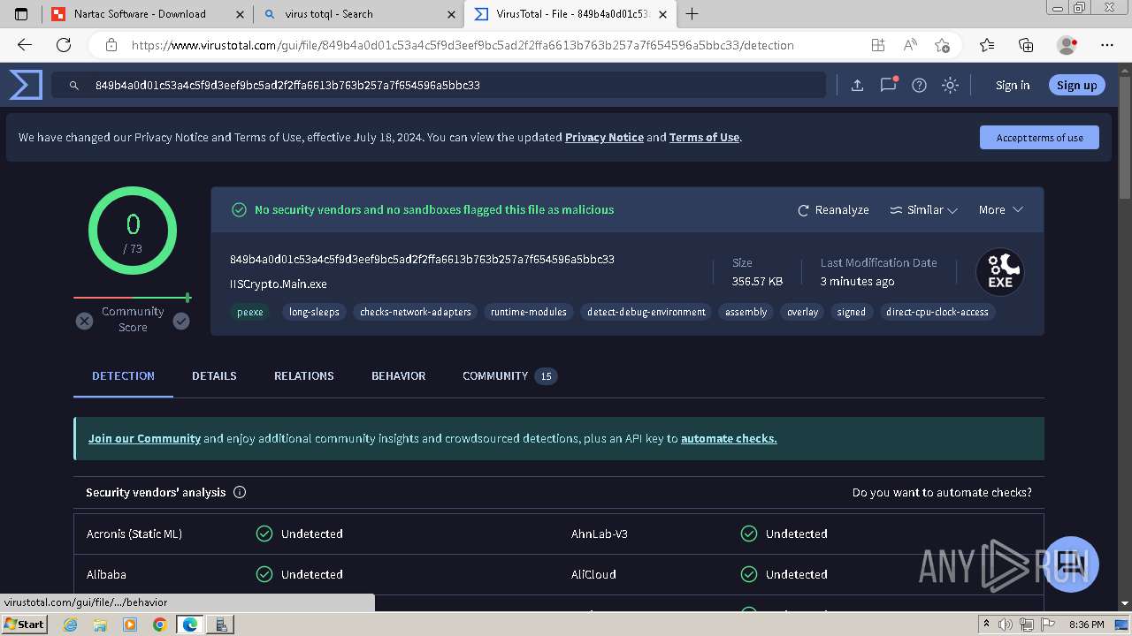1132x636 pixels.
Task: Select the checks-network-adapters tag
Action: coord(416,312)
